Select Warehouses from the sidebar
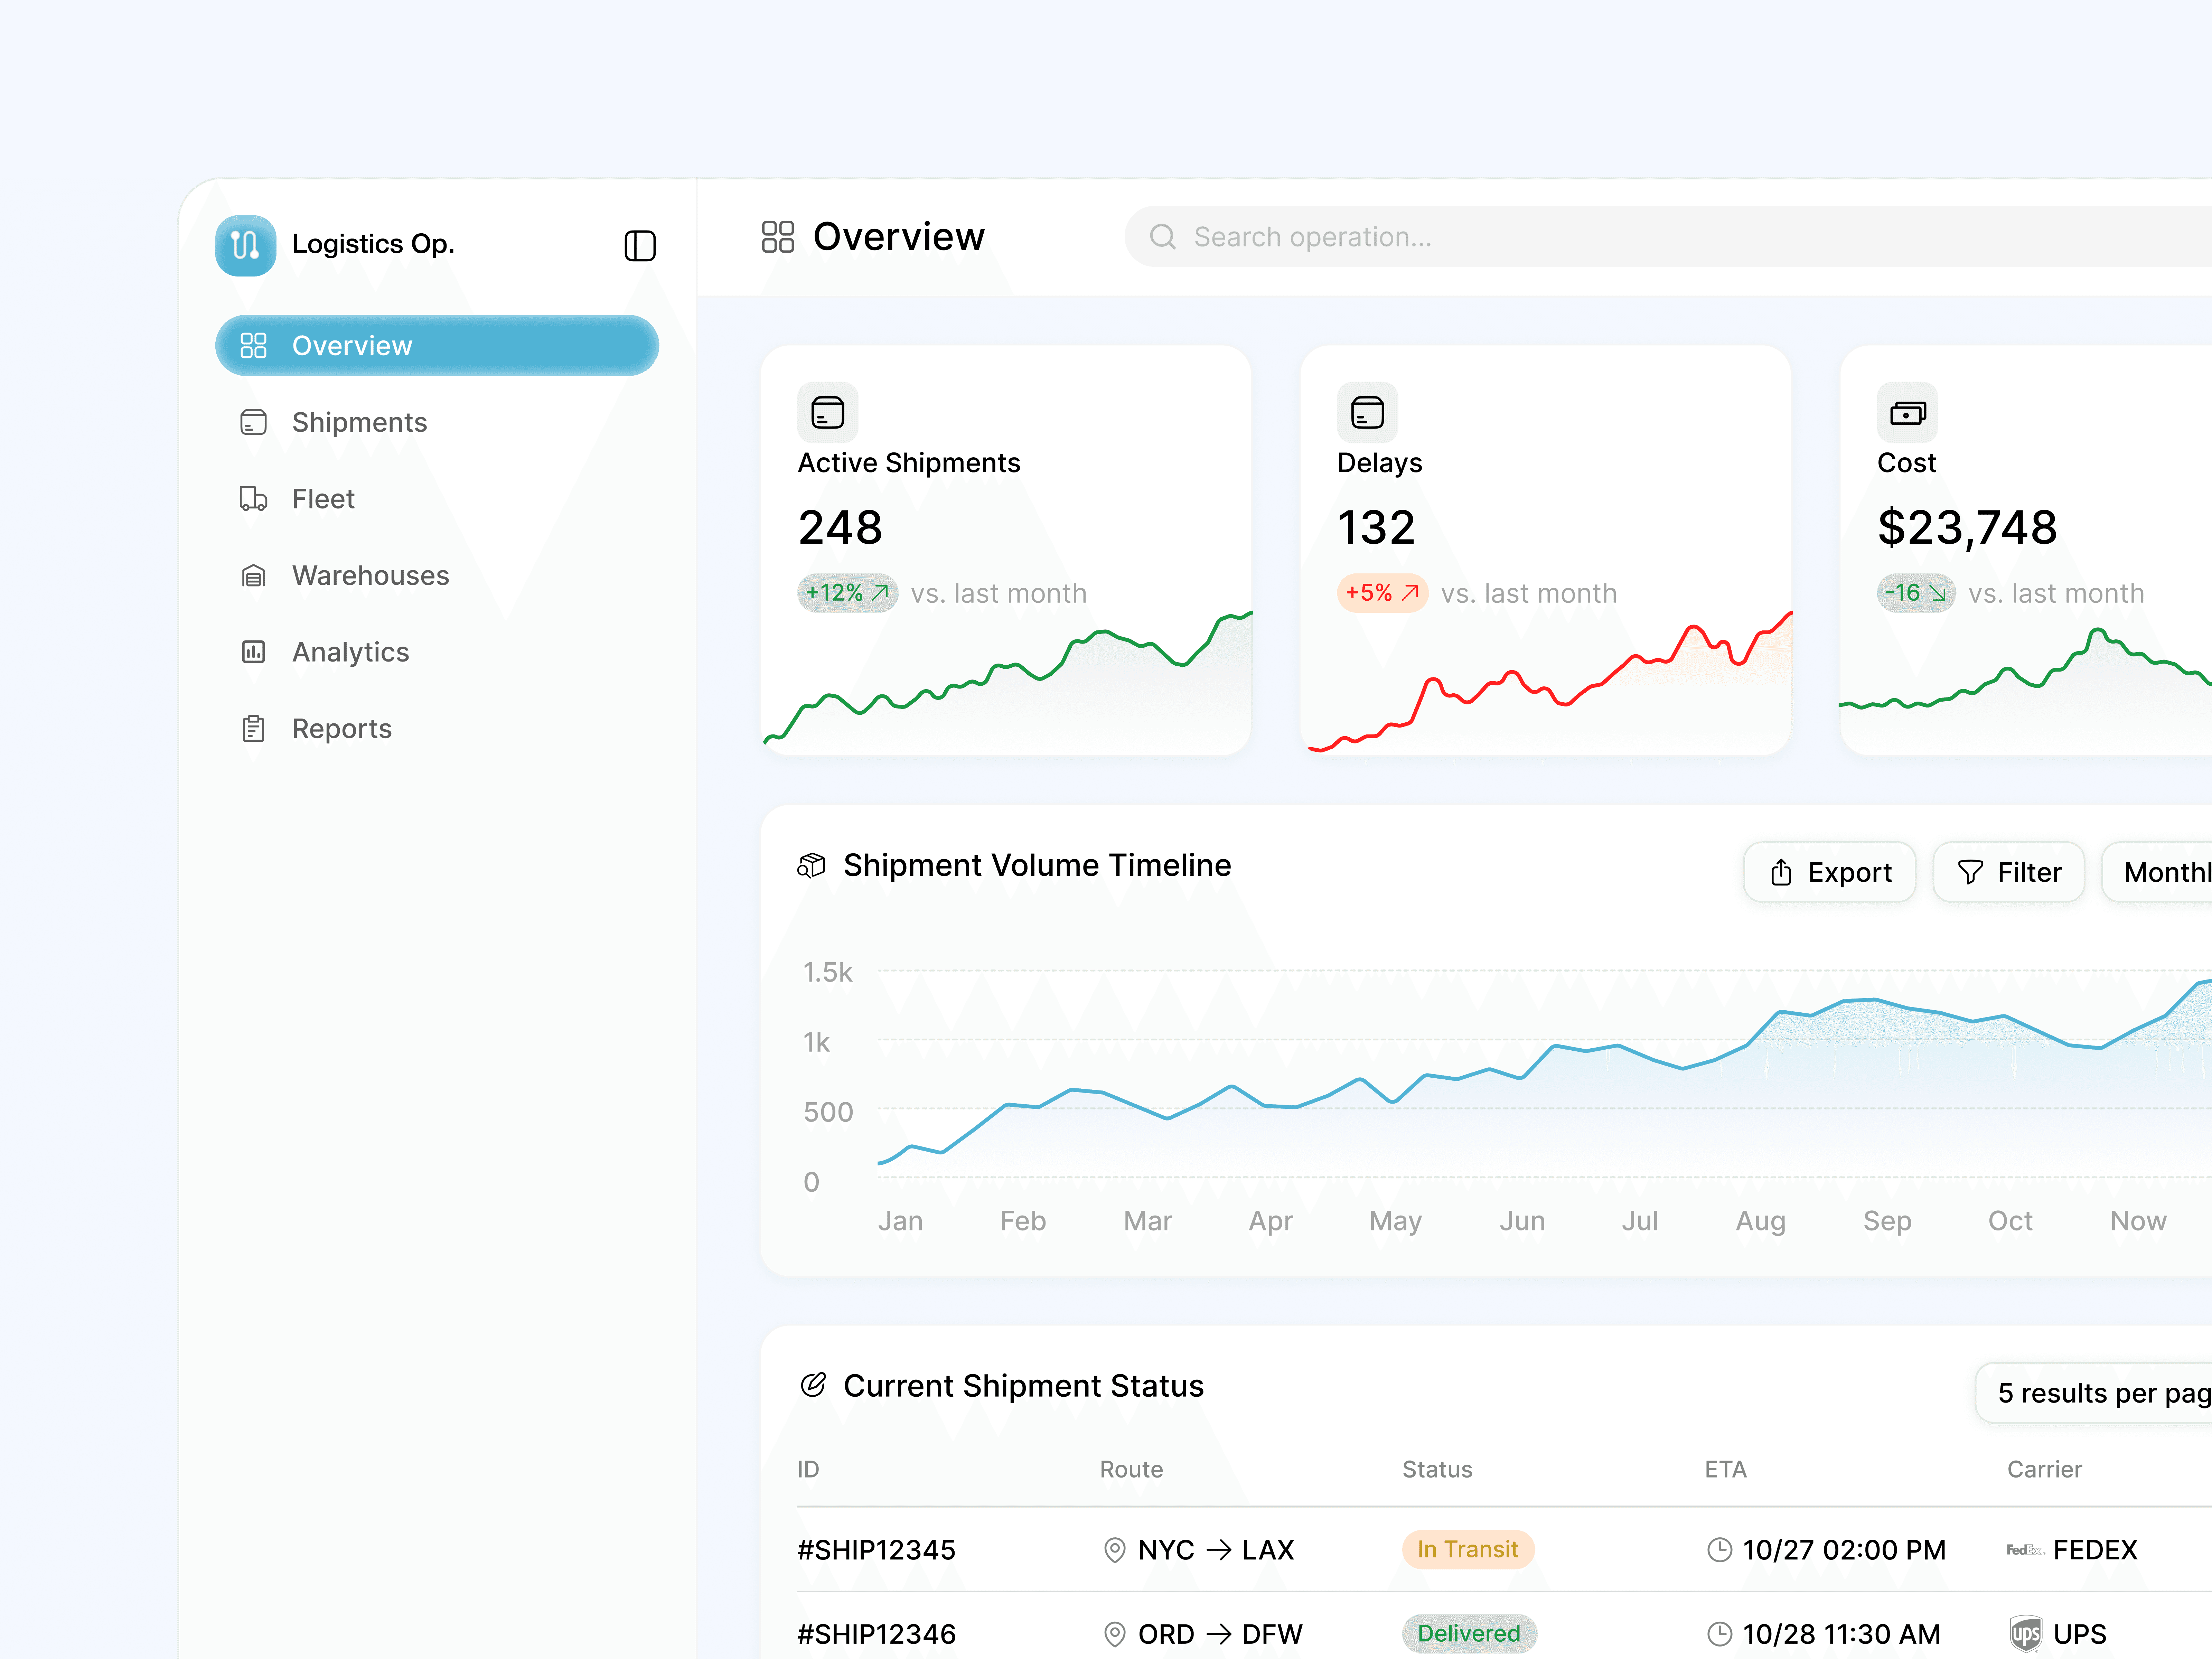2212x1659 pixels. 370,575
